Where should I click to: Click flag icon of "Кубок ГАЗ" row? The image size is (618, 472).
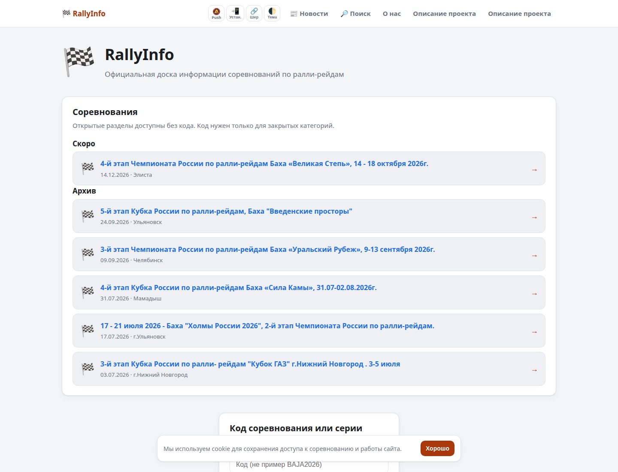tap(88, 369)
